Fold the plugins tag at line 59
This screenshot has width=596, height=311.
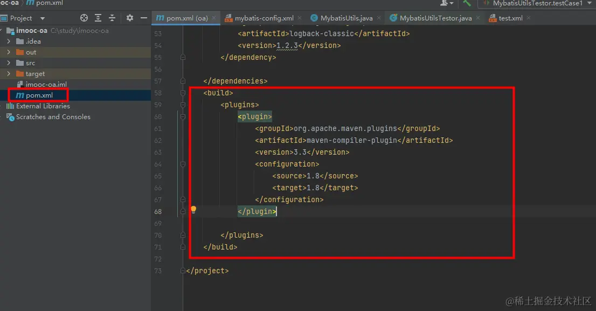(x=183, y=105)
